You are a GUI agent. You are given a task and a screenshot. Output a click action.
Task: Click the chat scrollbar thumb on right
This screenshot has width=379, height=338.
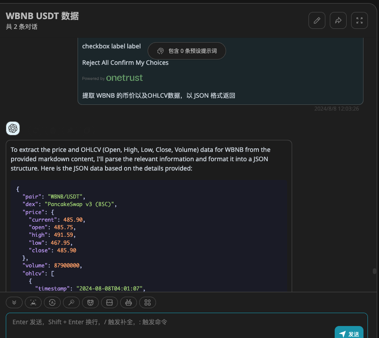coord(375,271)
